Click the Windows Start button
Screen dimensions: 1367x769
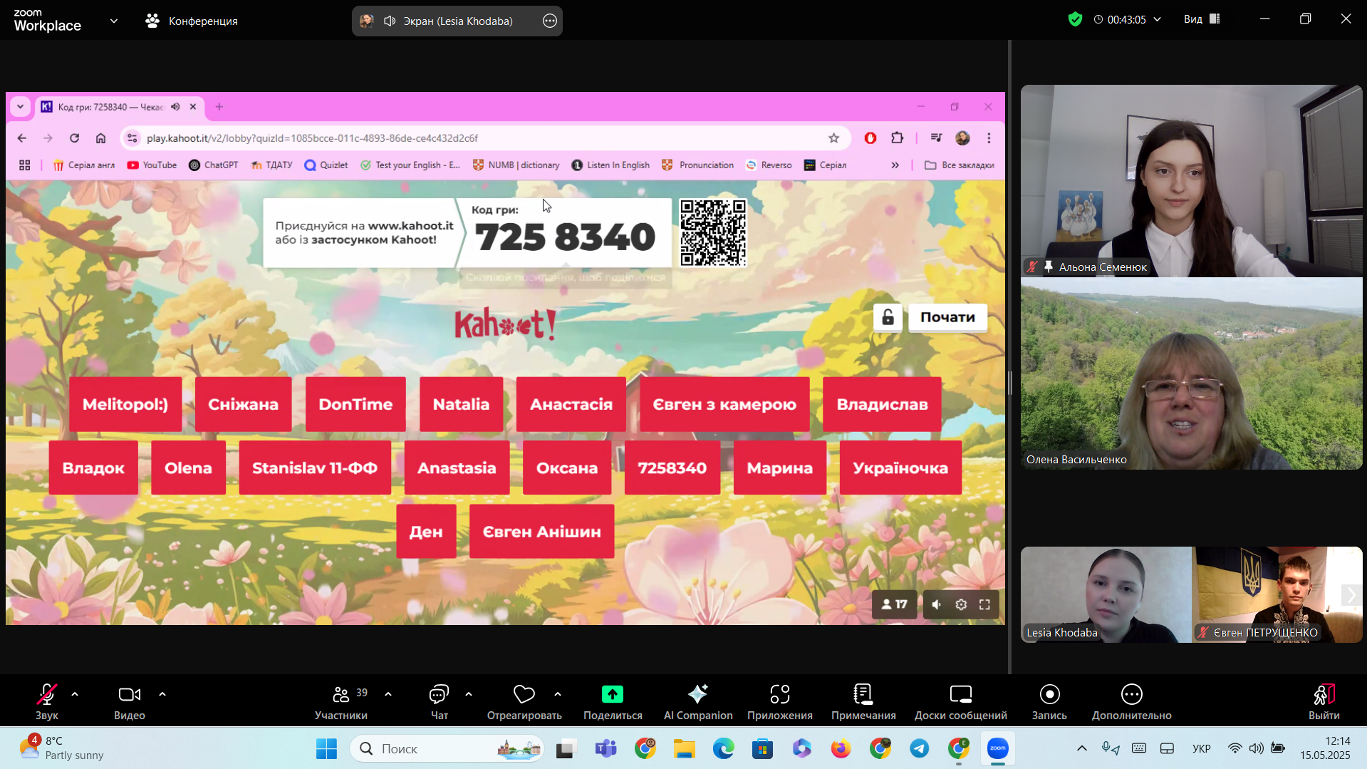[x=326, y=749]
